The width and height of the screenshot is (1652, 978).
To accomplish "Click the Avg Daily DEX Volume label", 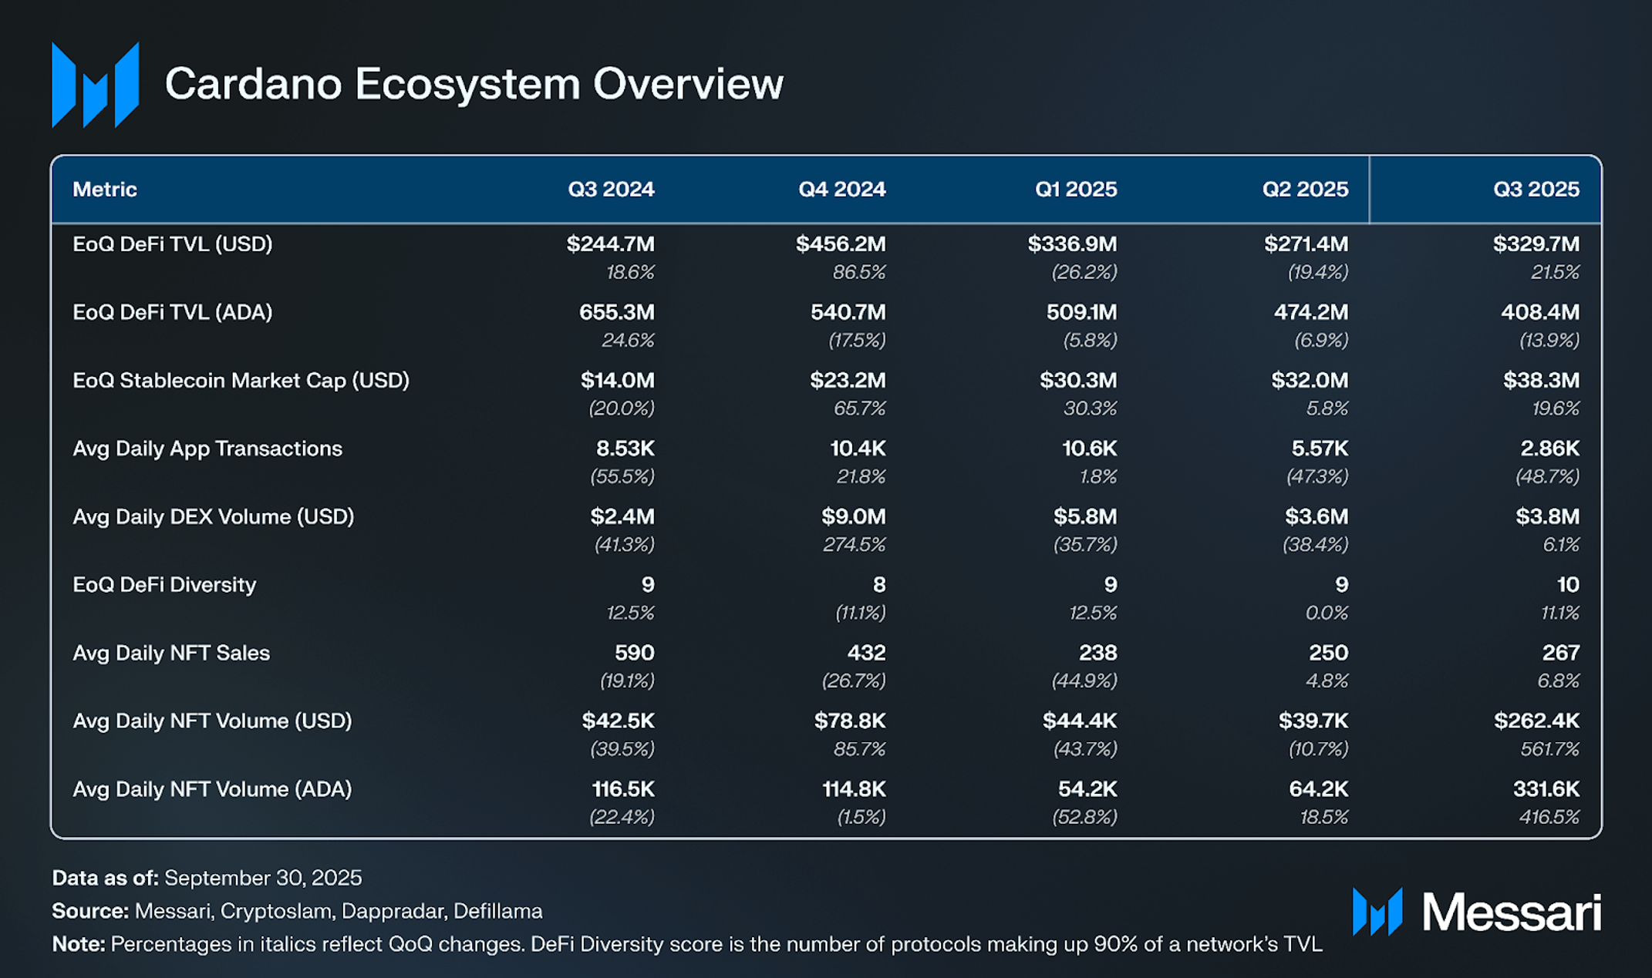I will tap(214, 516).
